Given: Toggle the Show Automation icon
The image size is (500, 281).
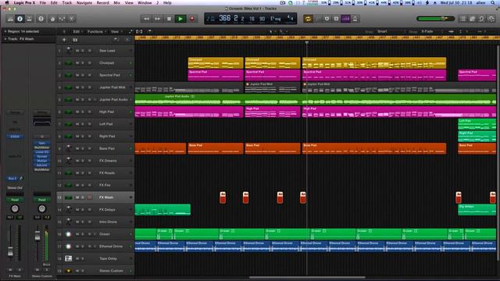Looking at the screenshot, I should (130, 31).
